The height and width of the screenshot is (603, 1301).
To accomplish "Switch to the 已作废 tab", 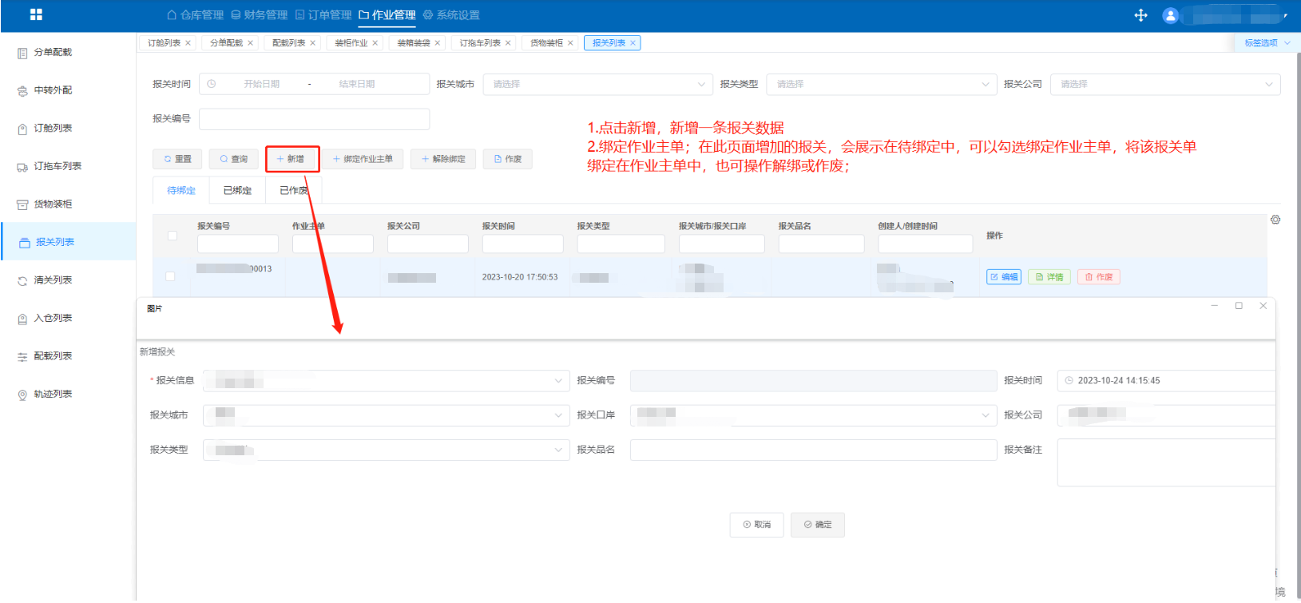I will 294,191.
